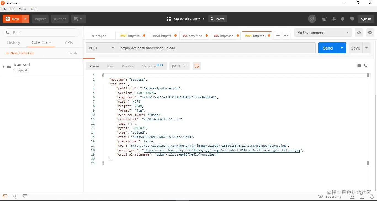Screen dimensions: 377x201
Task: Click the Invite button
Action: tap(217, 19)
